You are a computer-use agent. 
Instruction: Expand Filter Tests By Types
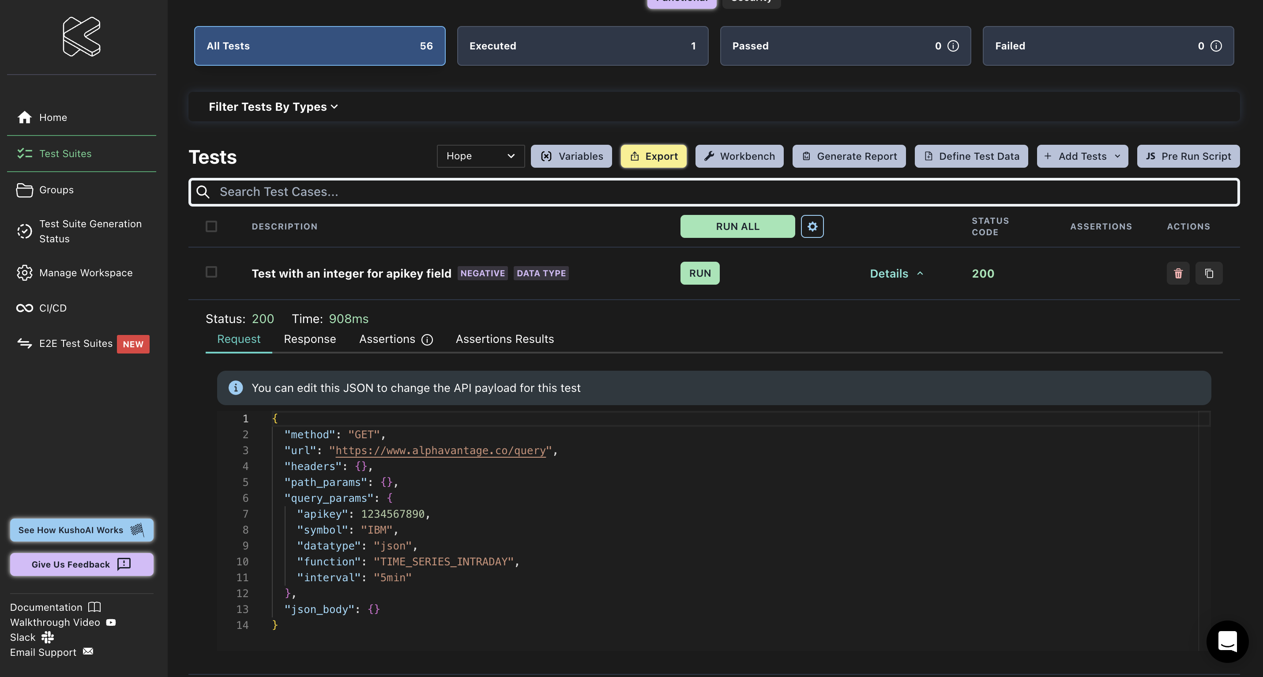coord(273,107)
